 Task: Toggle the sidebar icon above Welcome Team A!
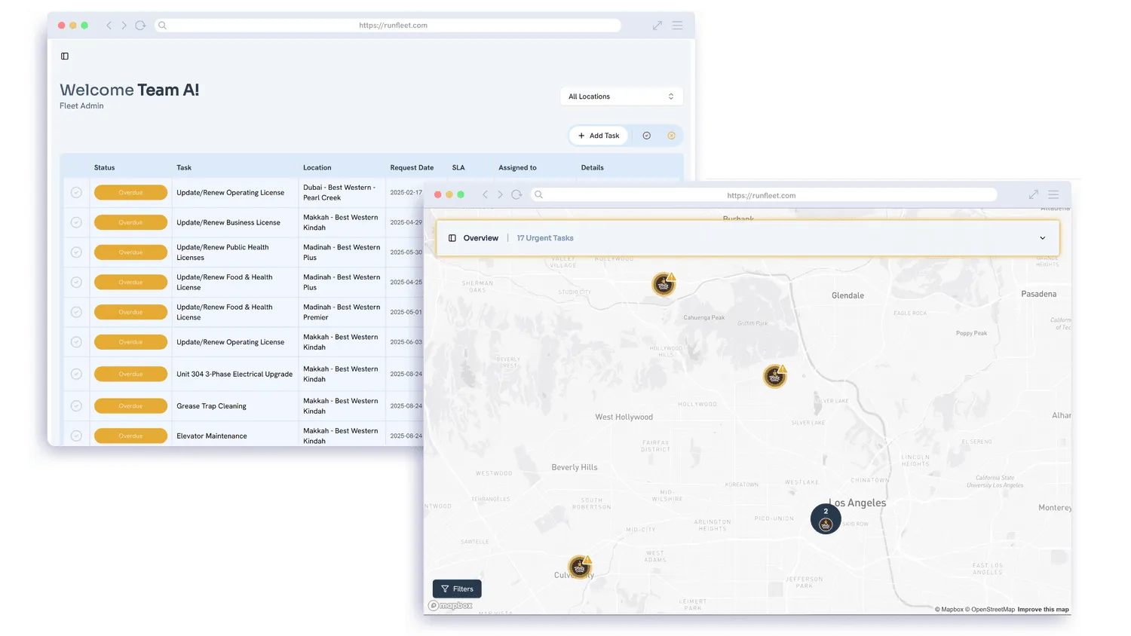click(x=65, y=57)
